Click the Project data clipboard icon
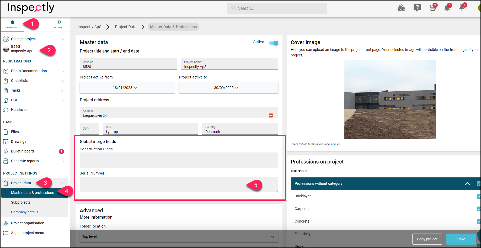The image size is (481, 248). [x=6, y=183]
